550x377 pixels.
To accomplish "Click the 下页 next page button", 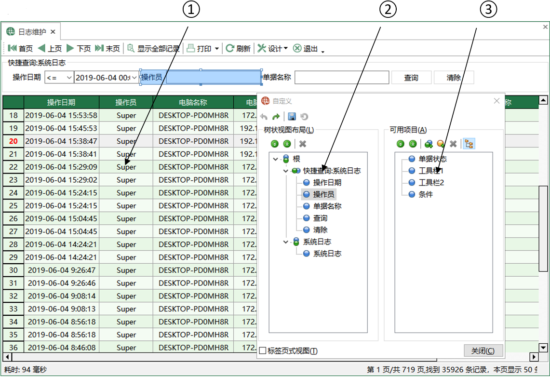I will [79, 48].
